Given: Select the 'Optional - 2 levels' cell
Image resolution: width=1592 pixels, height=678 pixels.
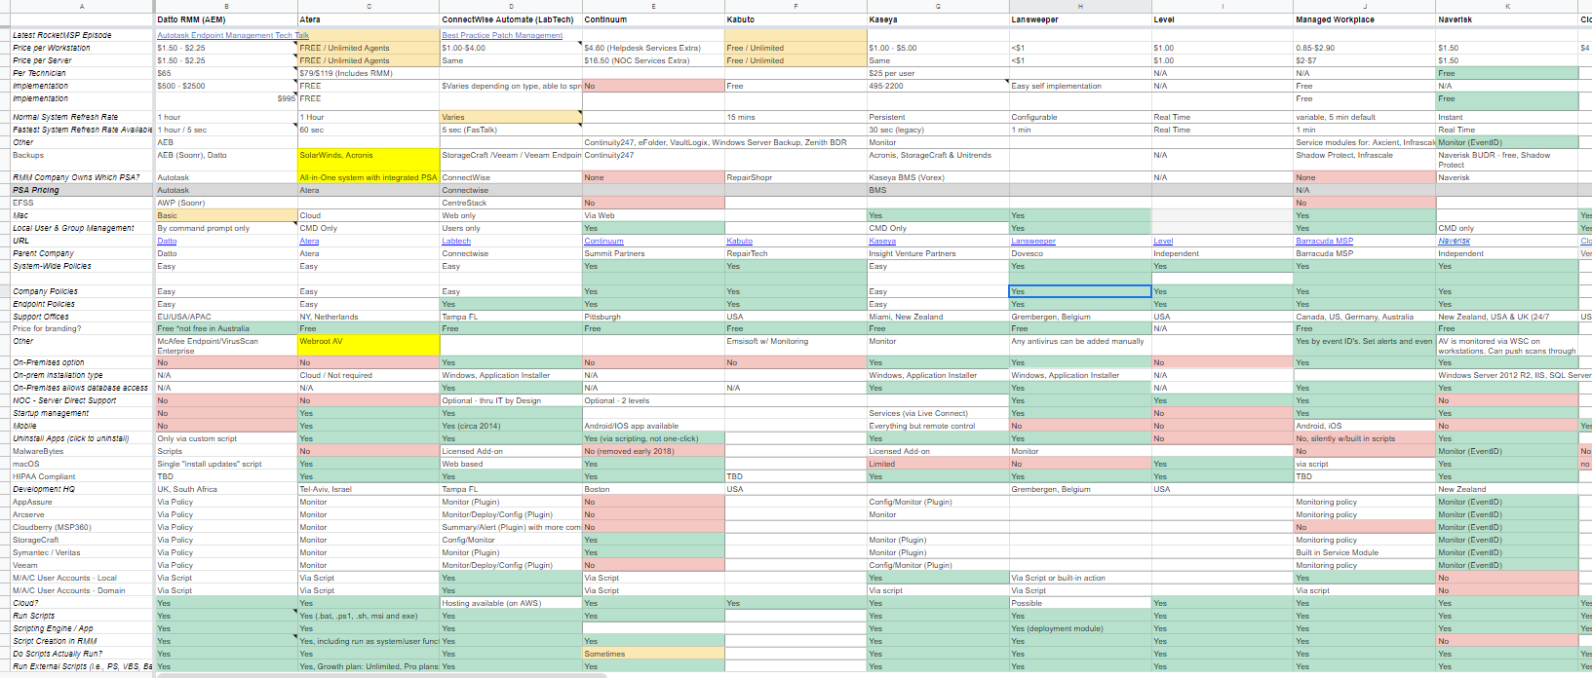Looking at the screenshot, I should click(x=653, y=400).
